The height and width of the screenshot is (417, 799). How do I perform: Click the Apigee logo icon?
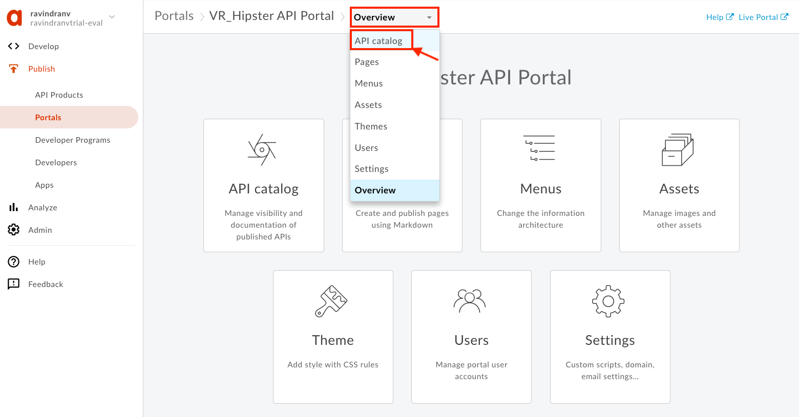click(14, 18)
